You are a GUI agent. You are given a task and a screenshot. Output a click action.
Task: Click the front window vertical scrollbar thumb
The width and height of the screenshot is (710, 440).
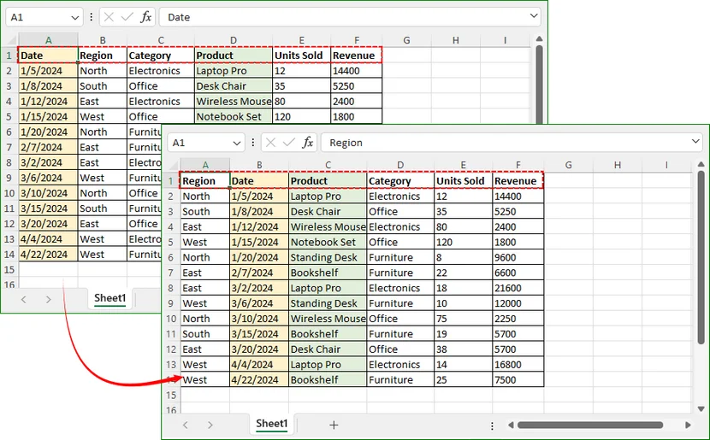701,258
